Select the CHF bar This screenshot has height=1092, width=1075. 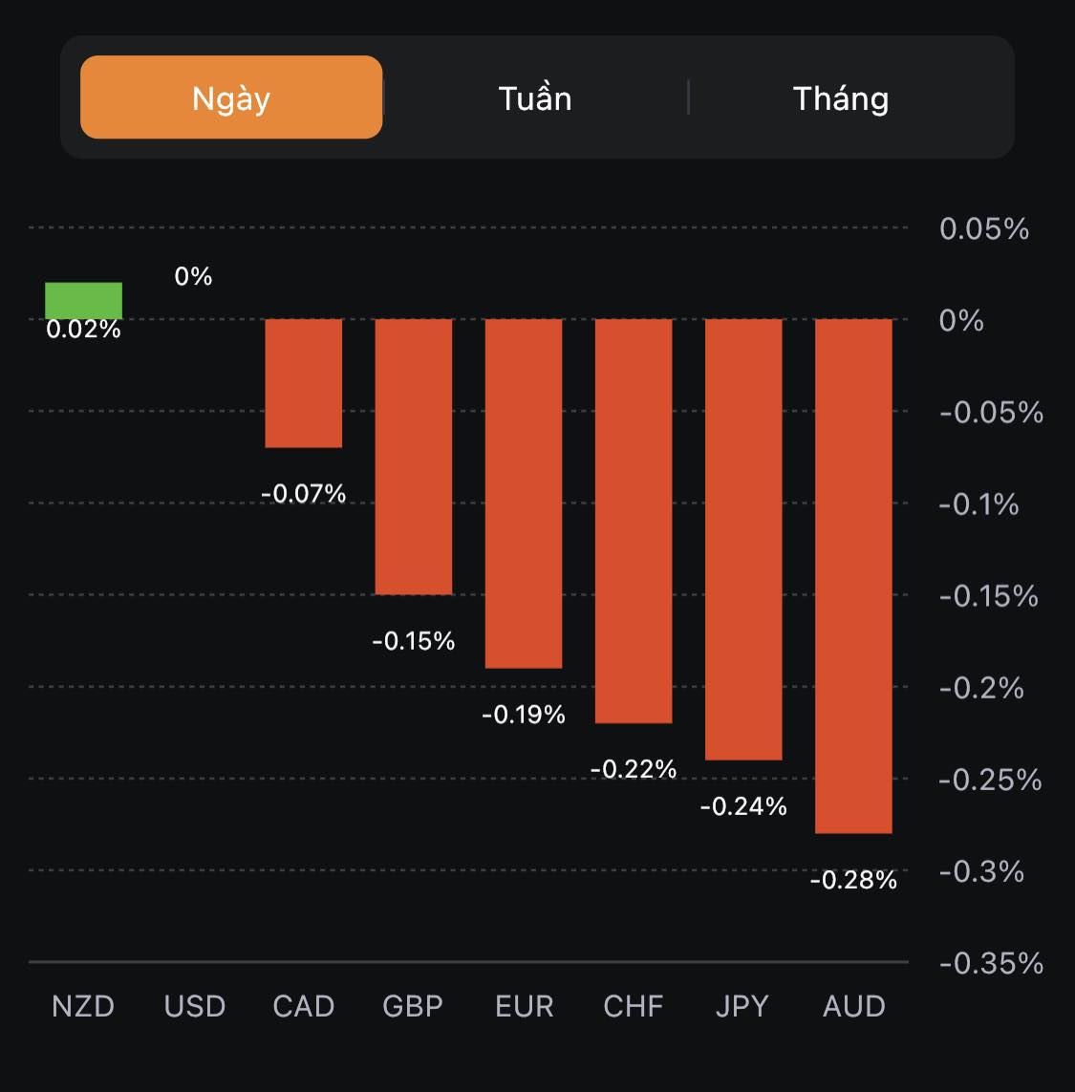(x=634, y=521)
